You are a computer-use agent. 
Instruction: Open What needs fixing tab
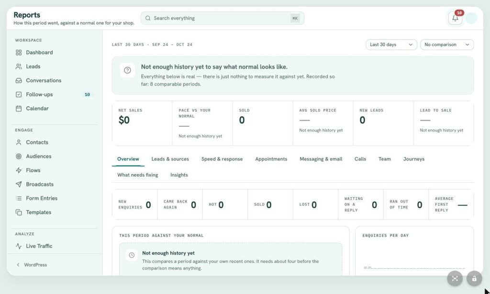pos(137,175)
